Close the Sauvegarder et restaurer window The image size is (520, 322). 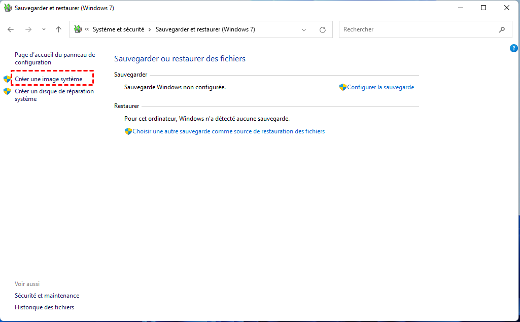pyautogui.click(x=507, y=8)
